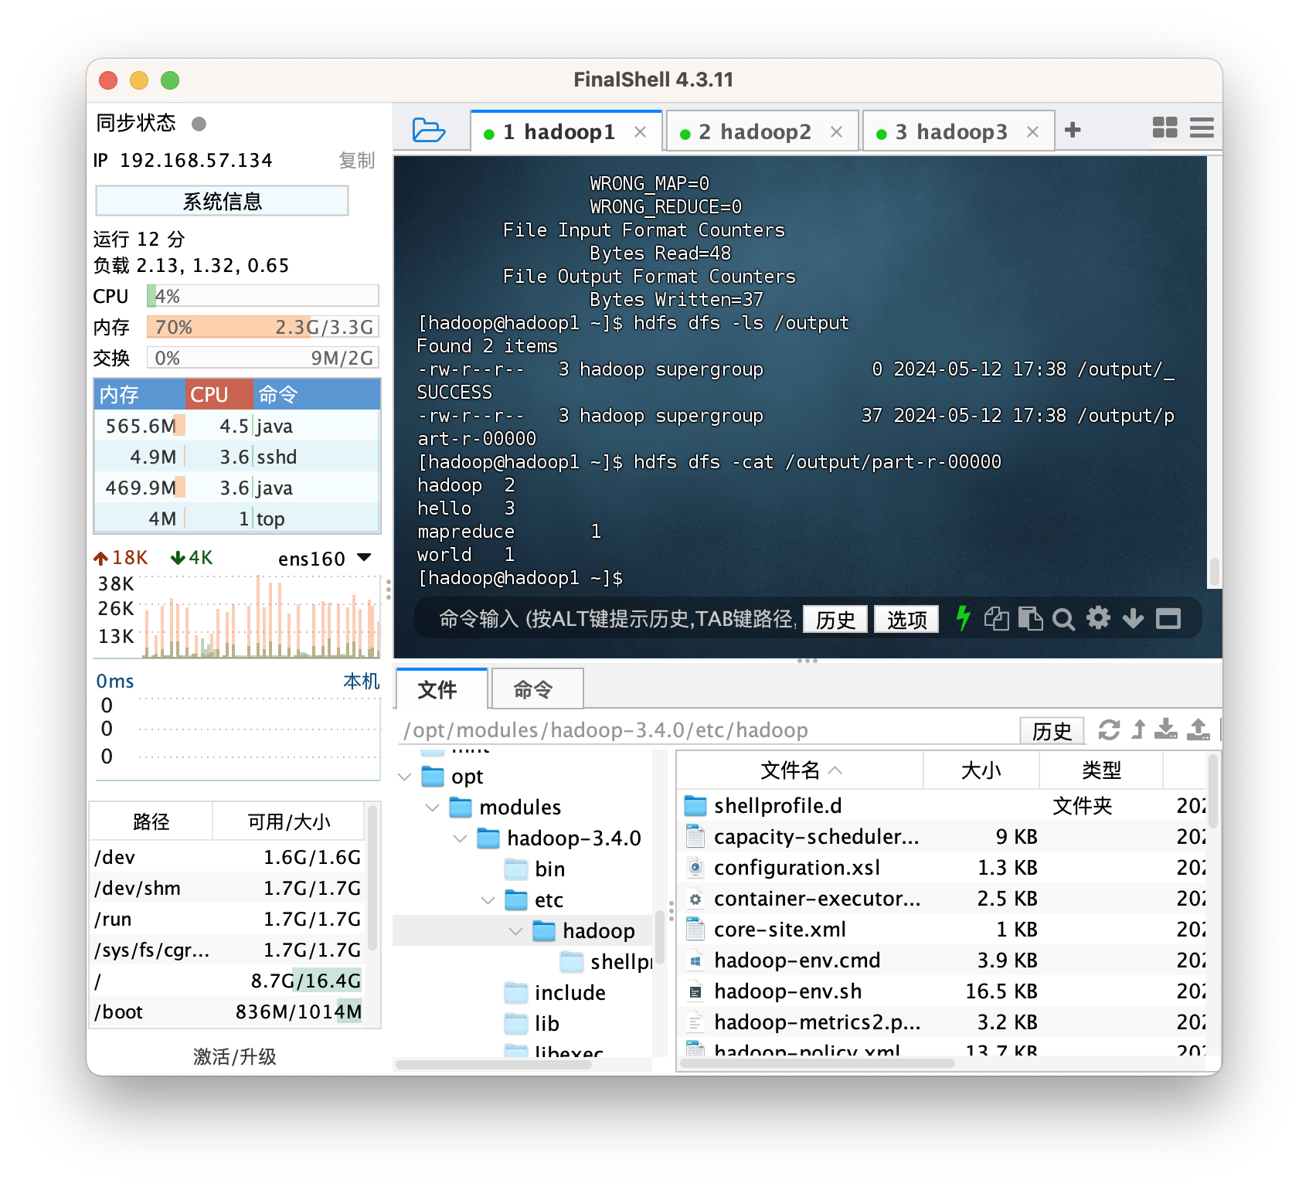Select hadoop-env.sh in file list
This screenshot has height=1190, width=1309.
click(940, 991)
